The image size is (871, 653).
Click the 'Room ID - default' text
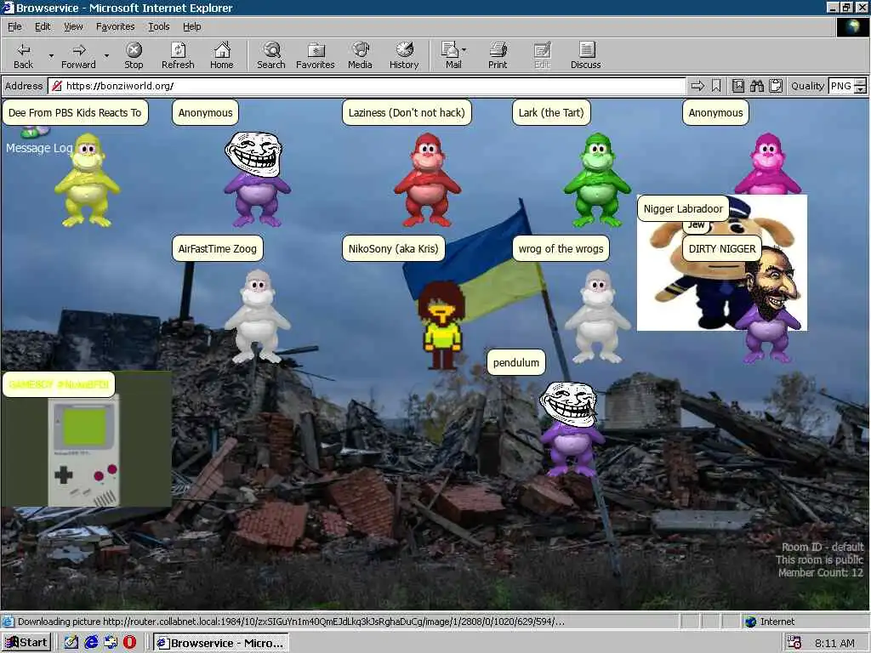(x=823, y=547)
